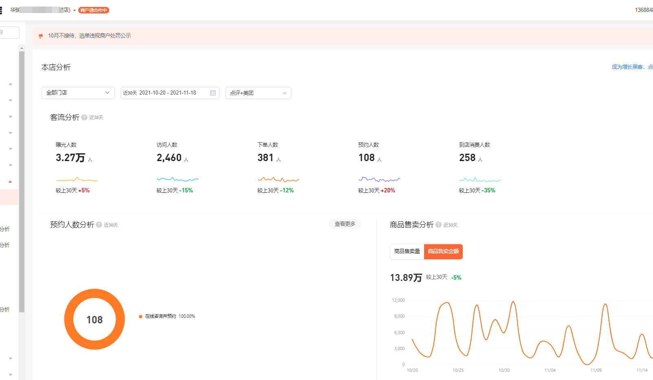Collapse the expanded sidebar section's orange arrow
Screen dimensions: 653x380
coord(10,181)
